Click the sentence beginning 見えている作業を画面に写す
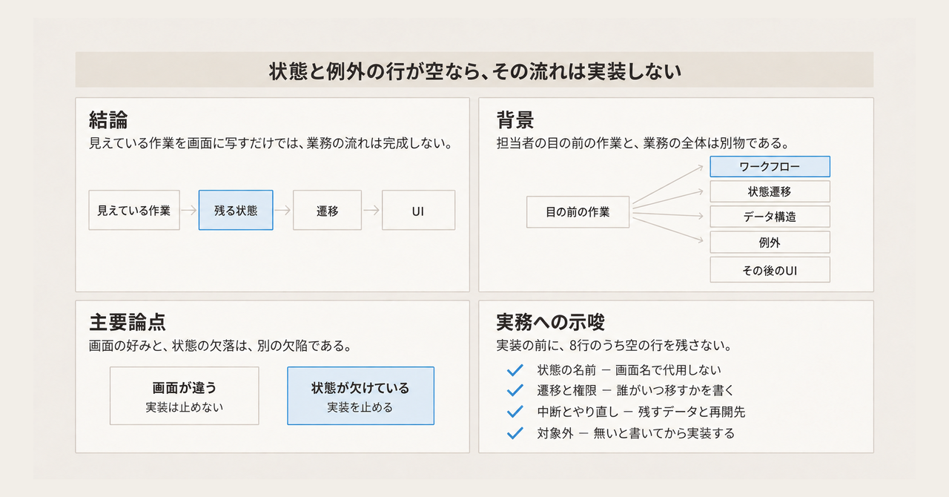 click(x=270, y=143)
